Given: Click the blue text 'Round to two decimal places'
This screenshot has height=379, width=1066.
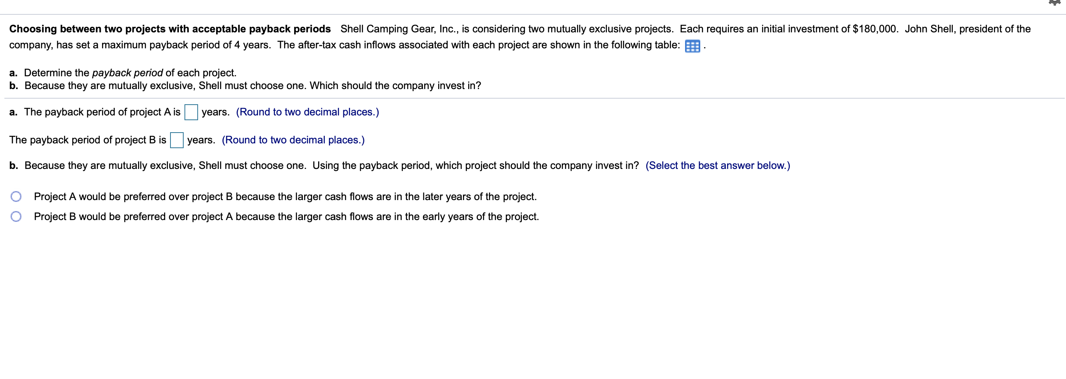Looking at the screenshot, I should pos(307,111).
